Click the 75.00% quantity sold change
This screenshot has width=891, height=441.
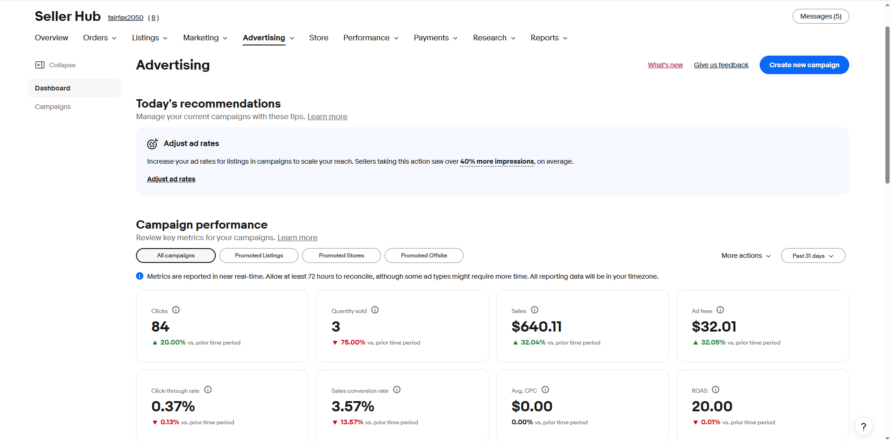(x=353, y=342)
